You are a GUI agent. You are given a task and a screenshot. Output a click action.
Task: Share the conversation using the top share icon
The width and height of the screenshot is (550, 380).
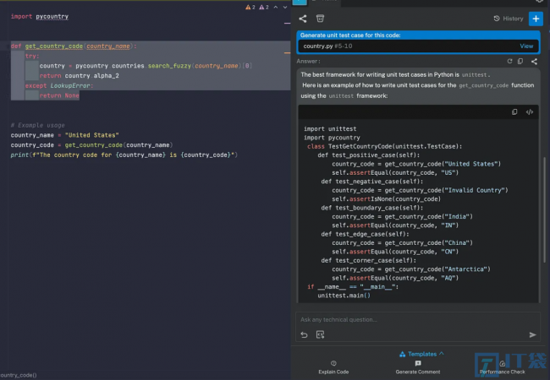tap(303, 19)
